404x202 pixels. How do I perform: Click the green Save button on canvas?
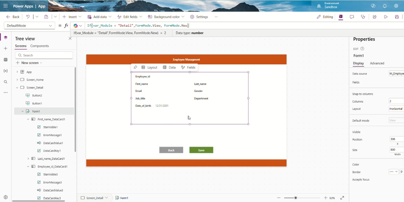pyautogui.click(x=201, y=150)
